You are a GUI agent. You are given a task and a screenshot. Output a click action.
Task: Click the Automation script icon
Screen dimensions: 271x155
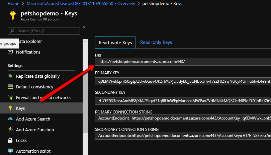click(x=10, y=151)
